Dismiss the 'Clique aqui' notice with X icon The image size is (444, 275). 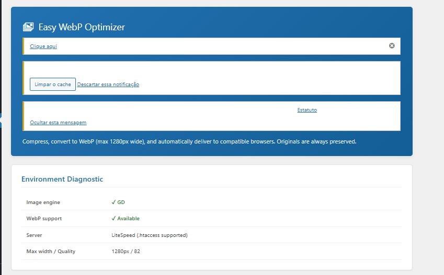(392, 46)
